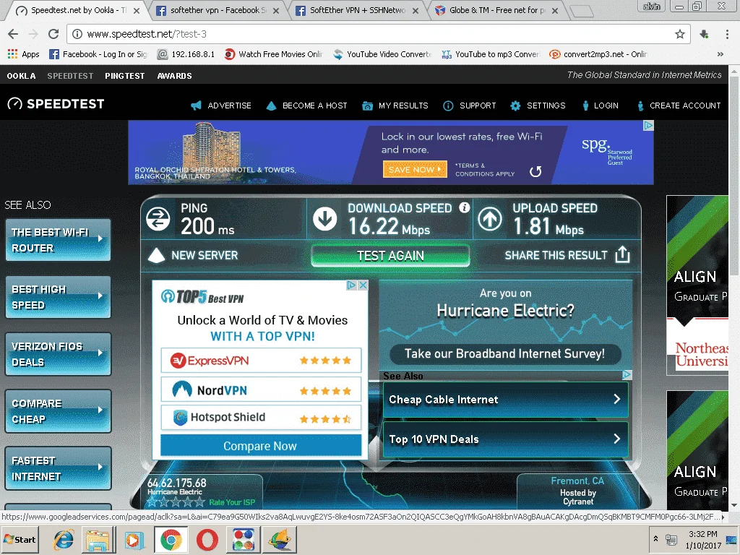Open Top 10 VPN Deals chevron
Screen dimensions: 740x555
(x=617, y=439)
